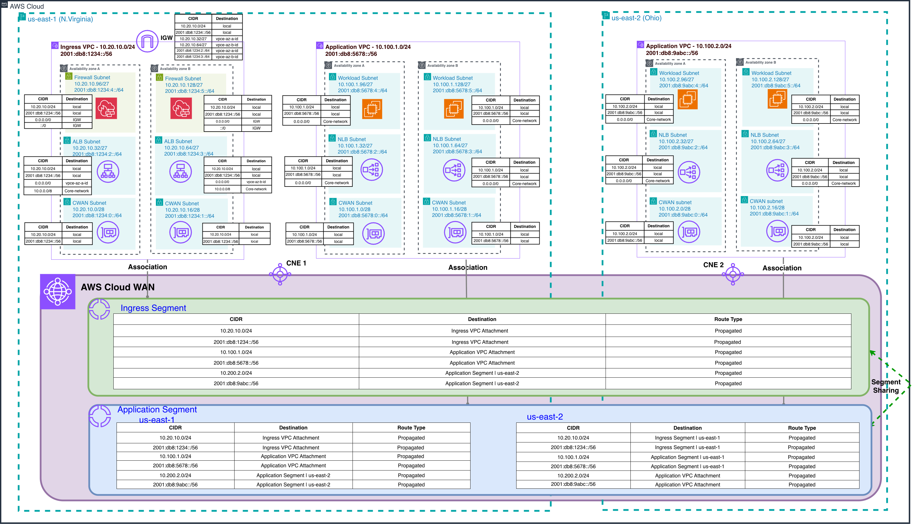Click the Ingress Segment title text
The width and height of the screenshot is (915, 524).
pos(153,308)
